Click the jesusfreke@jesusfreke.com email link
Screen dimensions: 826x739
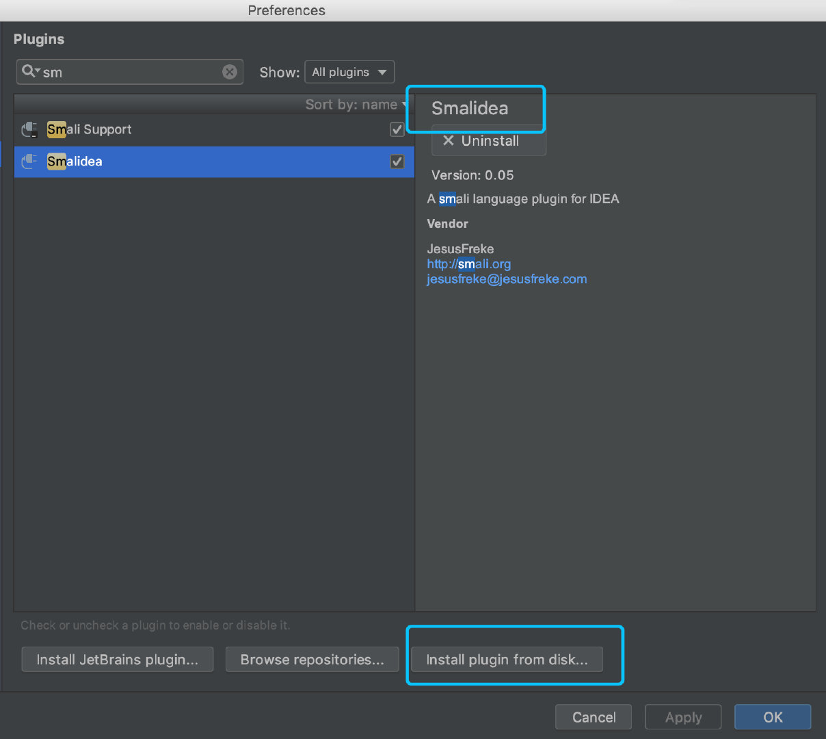coord(507,279)
